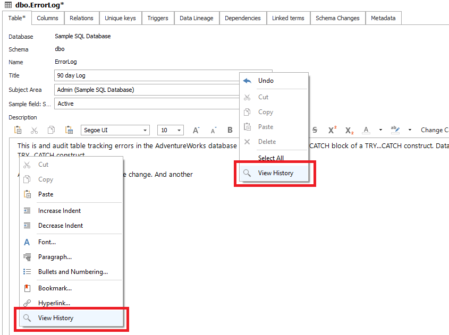
Task: Open the Segoe UI font name dropdown
Action: (145, 130)
